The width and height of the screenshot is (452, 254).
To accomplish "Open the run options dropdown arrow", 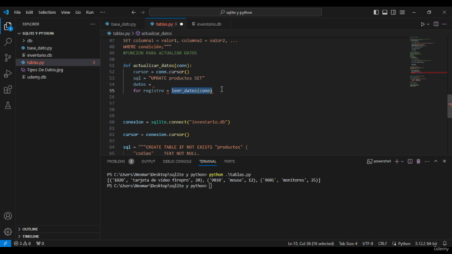I will (428, 24).
